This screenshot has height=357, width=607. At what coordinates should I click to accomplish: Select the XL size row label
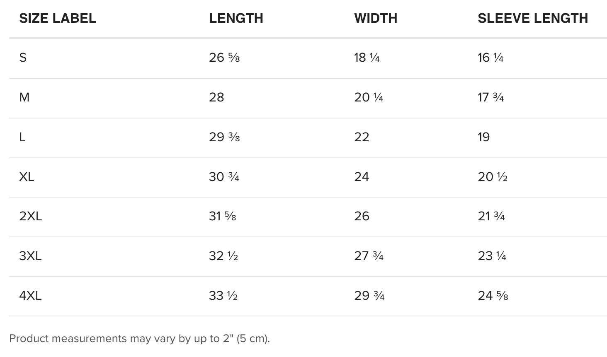[x=27, y=177]
